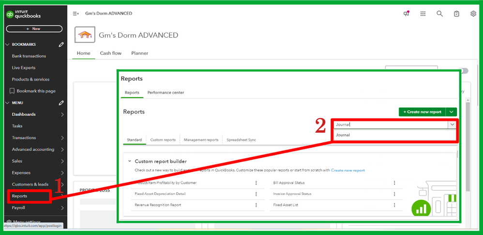The image size is (483, 235).
Task: Open options for Fixed Asset List
Action: click(394, 205)
